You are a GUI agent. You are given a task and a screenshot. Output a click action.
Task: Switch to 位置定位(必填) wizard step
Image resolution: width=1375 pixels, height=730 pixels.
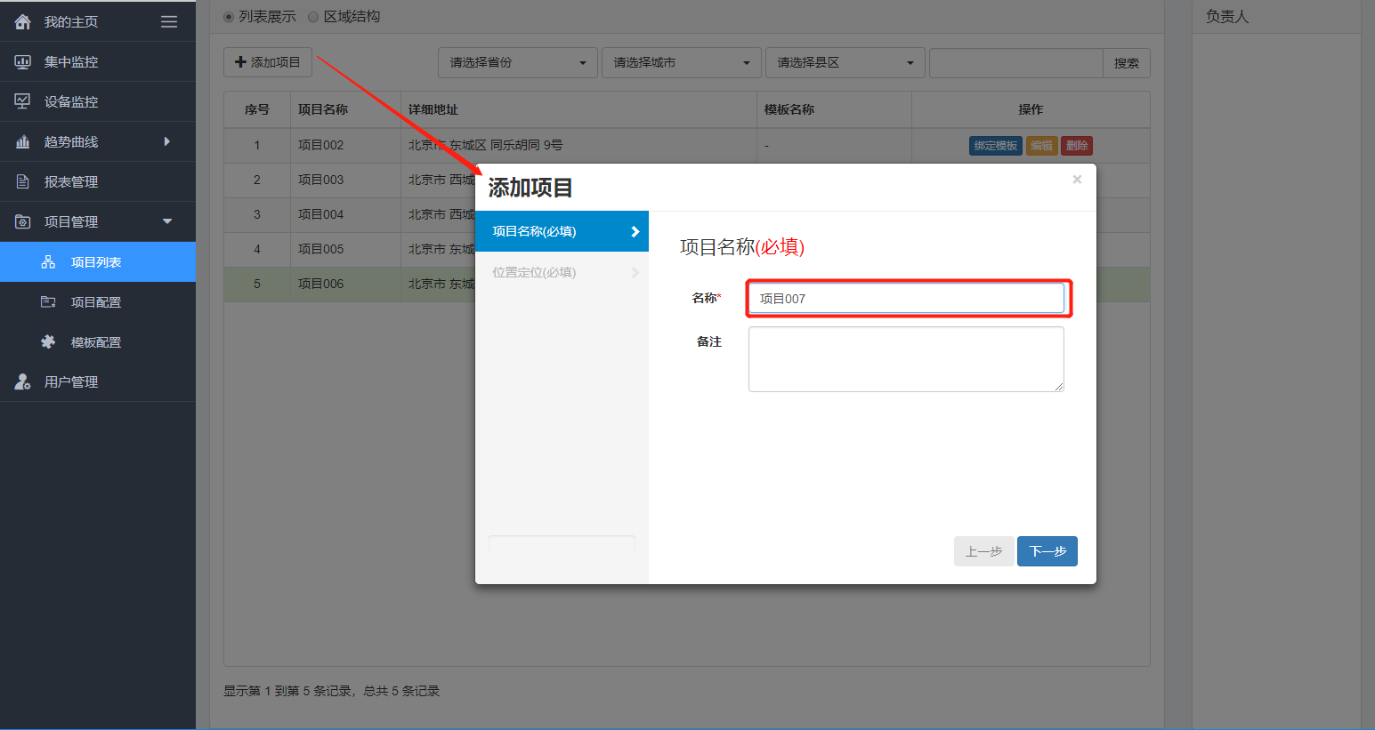pos(562,272)
